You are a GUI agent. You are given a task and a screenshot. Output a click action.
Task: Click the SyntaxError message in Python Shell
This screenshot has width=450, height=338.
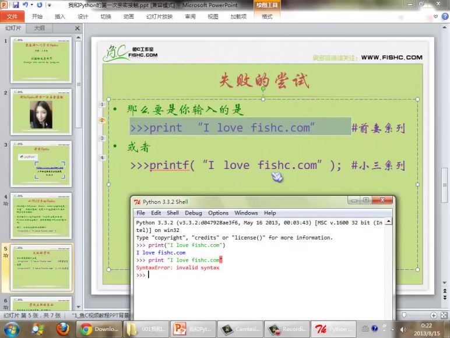click(x=178, y=267)
